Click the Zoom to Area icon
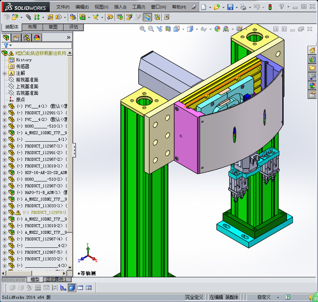 151,29
